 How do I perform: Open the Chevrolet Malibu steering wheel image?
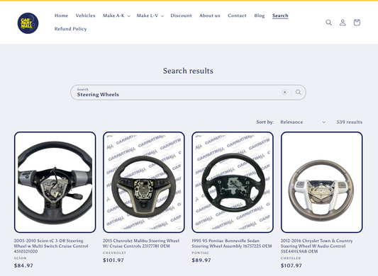tap(144, 182)
